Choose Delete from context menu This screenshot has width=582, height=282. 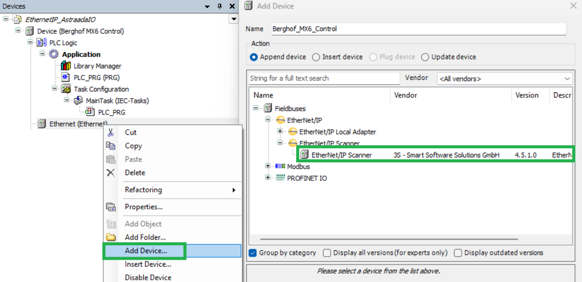click(x=172, y=173)
